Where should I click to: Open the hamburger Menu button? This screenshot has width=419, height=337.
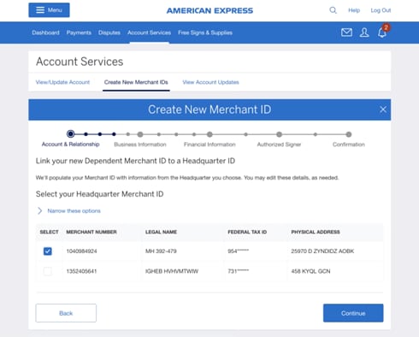pyautogui.click(x=49, y=10)
